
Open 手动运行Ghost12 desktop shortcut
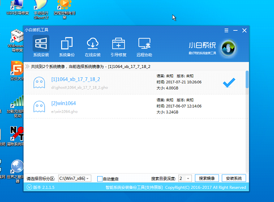pos(41,10)
